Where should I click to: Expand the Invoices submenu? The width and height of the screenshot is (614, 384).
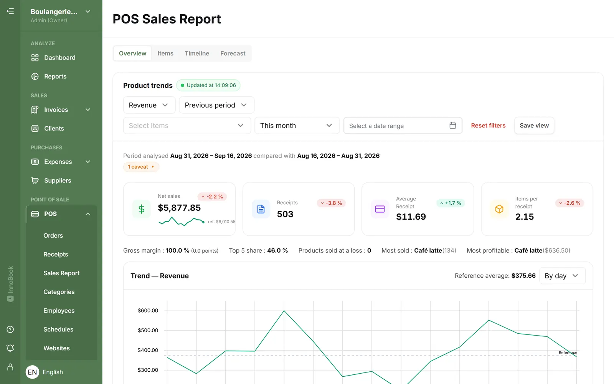(88, 110)
